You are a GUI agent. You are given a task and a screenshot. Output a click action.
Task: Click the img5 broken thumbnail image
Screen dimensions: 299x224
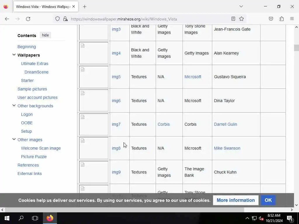(94, 77)
